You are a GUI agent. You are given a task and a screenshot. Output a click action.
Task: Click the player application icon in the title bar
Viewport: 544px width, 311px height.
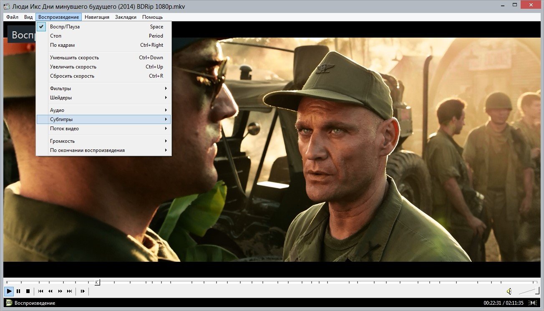click(x=6, y=6)
